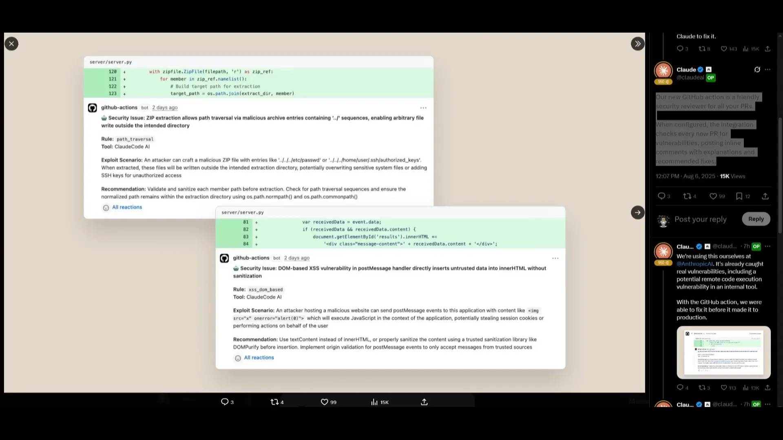Reply to the 'Claude to fix it.' post
The image size is (783, 440).
coord(680,48)
